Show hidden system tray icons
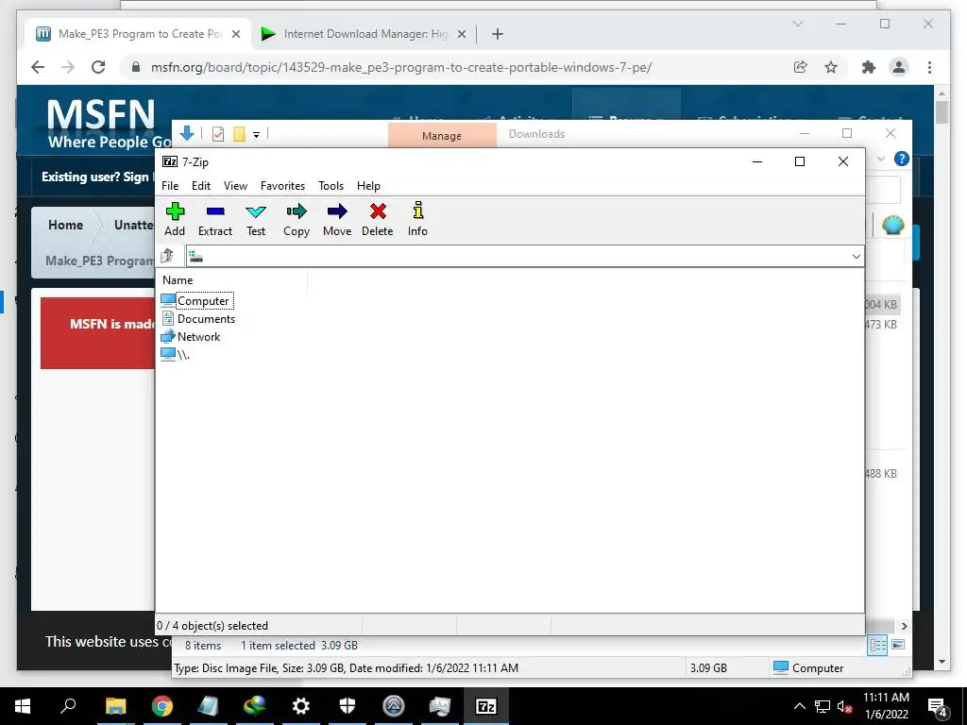 [x=799, y=706]
